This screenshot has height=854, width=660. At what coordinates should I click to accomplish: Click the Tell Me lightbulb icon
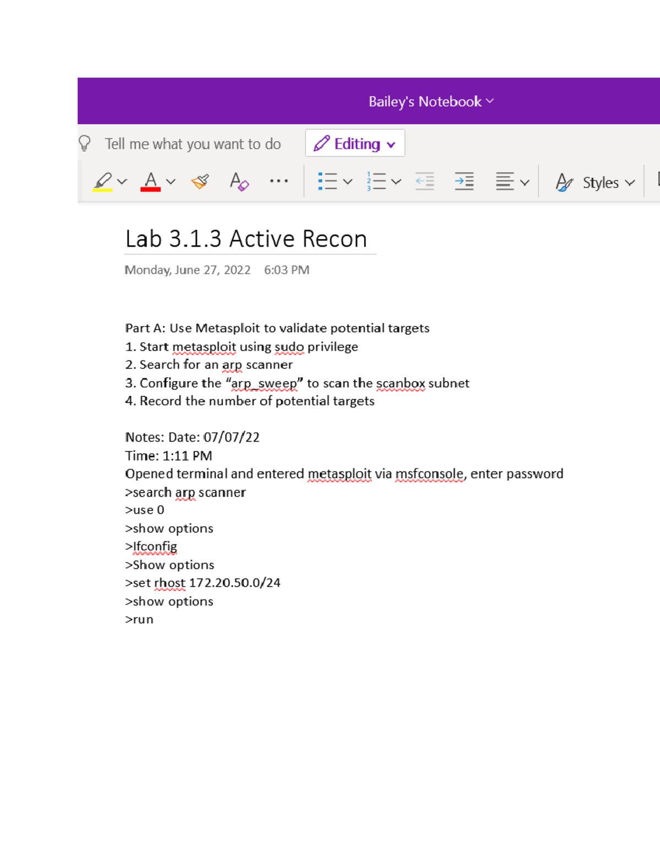pyautogui.click(x=84, y=144)
